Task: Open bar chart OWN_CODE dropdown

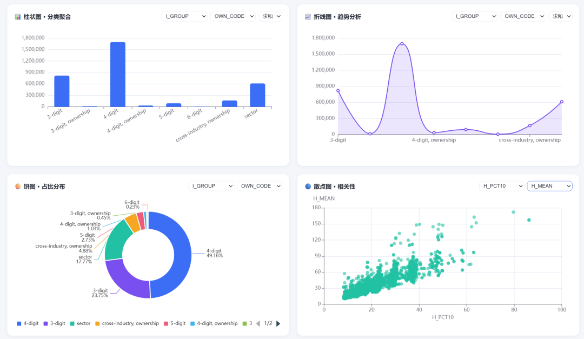Action: pyautogui.click(x=233, y=16)
